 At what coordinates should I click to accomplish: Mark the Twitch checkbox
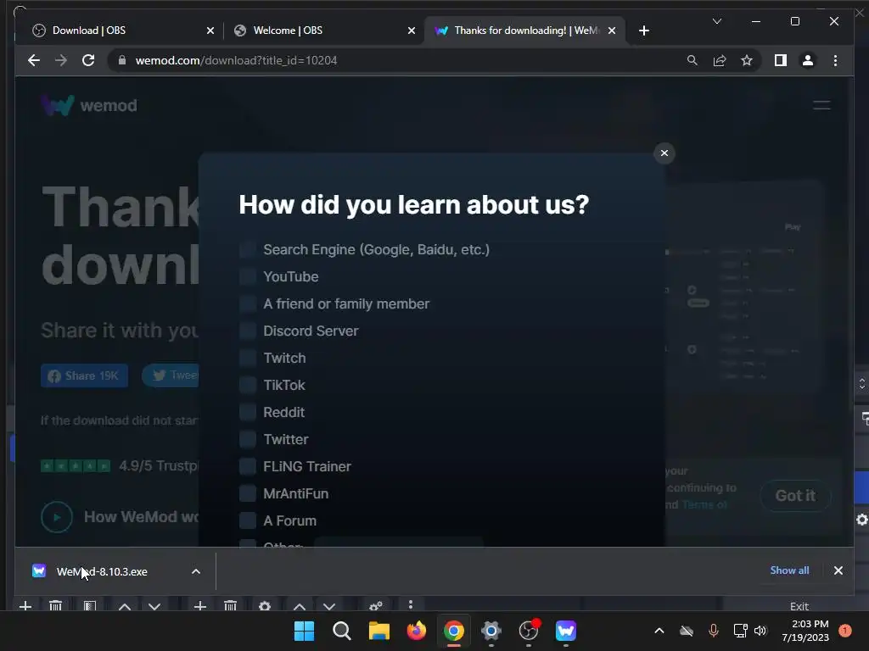pos(248,359)
